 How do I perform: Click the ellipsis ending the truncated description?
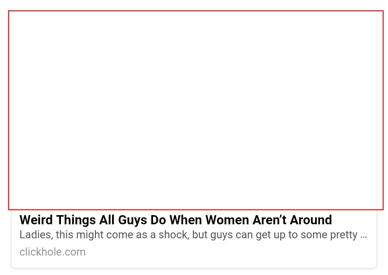point(364,235)
